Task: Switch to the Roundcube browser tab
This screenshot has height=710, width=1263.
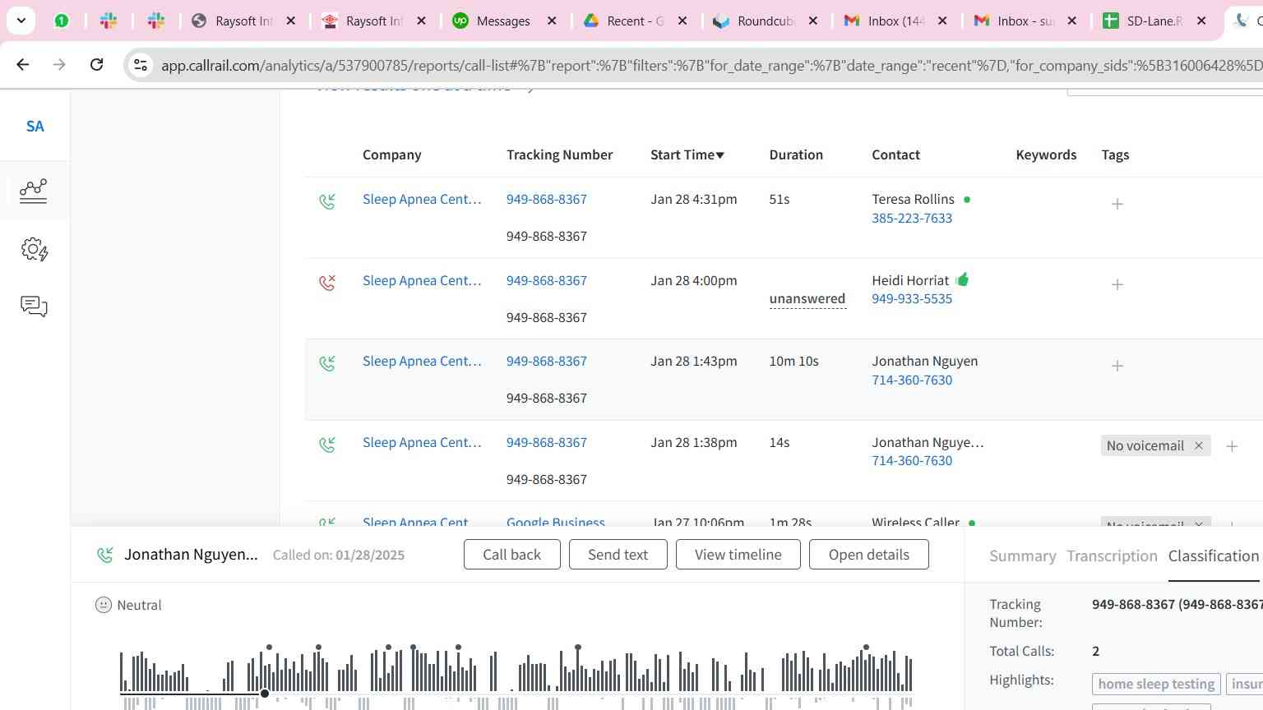Action: coord(765,21)
